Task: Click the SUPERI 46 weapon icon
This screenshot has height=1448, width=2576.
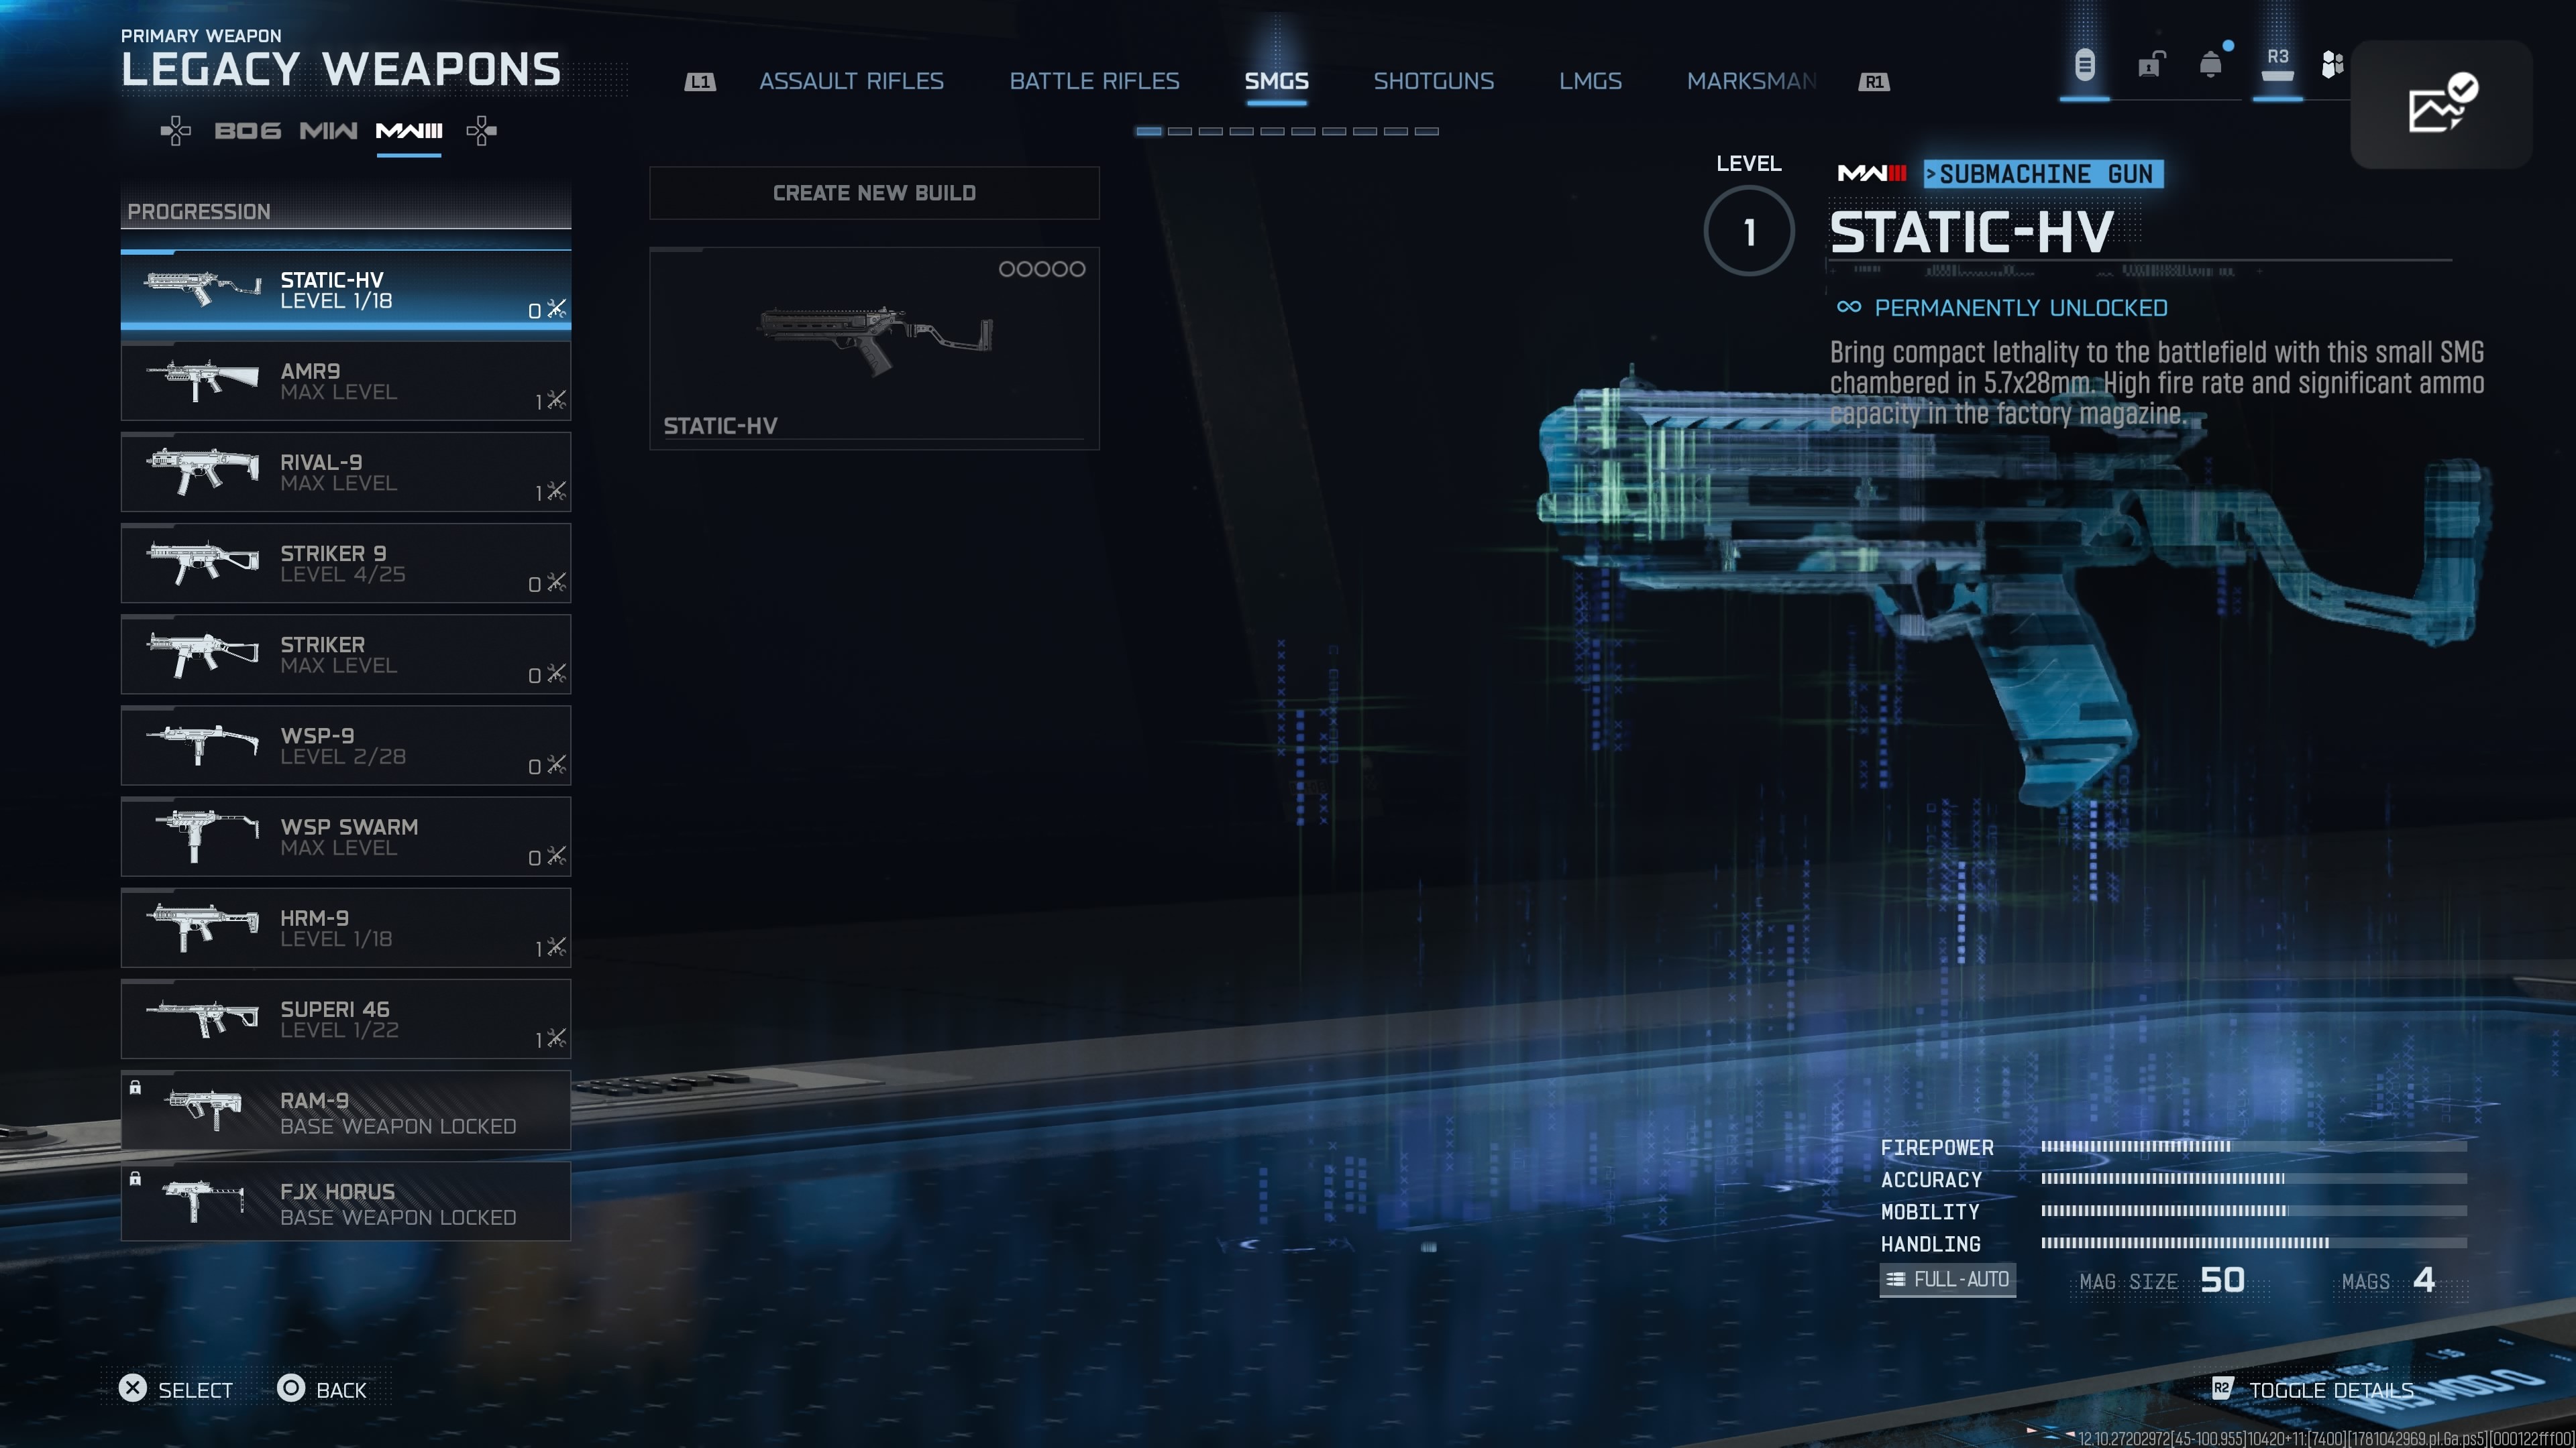Action: pyautogui.click(x=203, y=1018)
